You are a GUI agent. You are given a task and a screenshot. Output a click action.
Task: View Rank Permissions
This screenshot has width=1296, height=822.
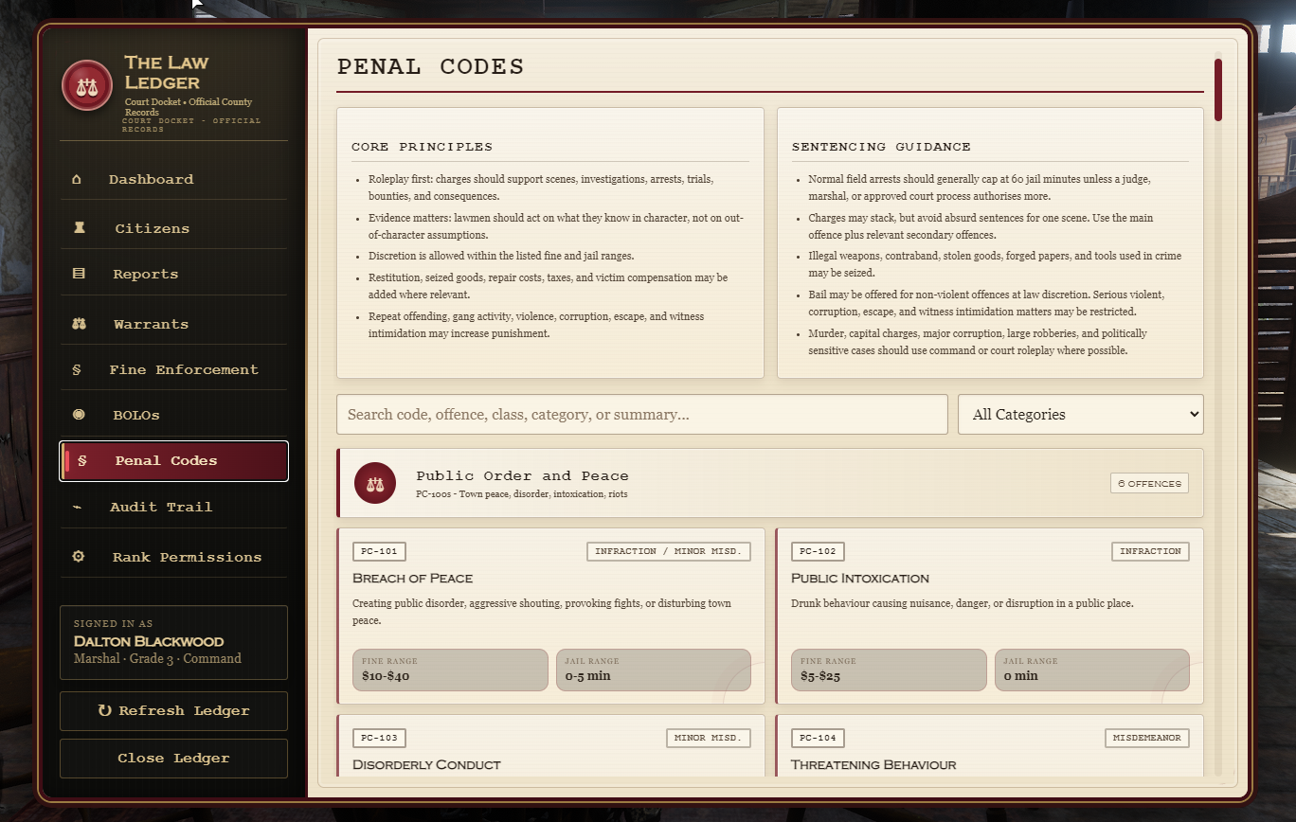[173, 557]
